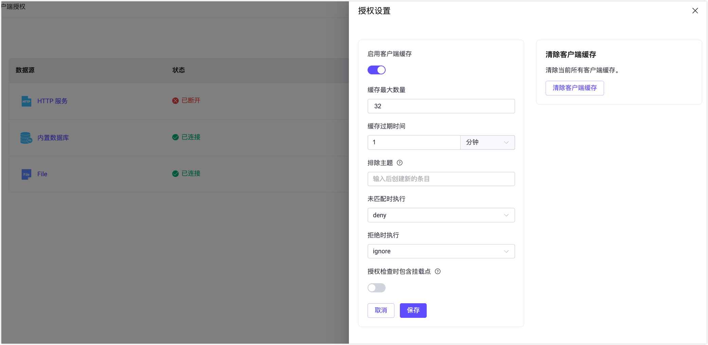708x345 pixels.
Task: Open the 内置数据库 link
Action: (53, 138)
